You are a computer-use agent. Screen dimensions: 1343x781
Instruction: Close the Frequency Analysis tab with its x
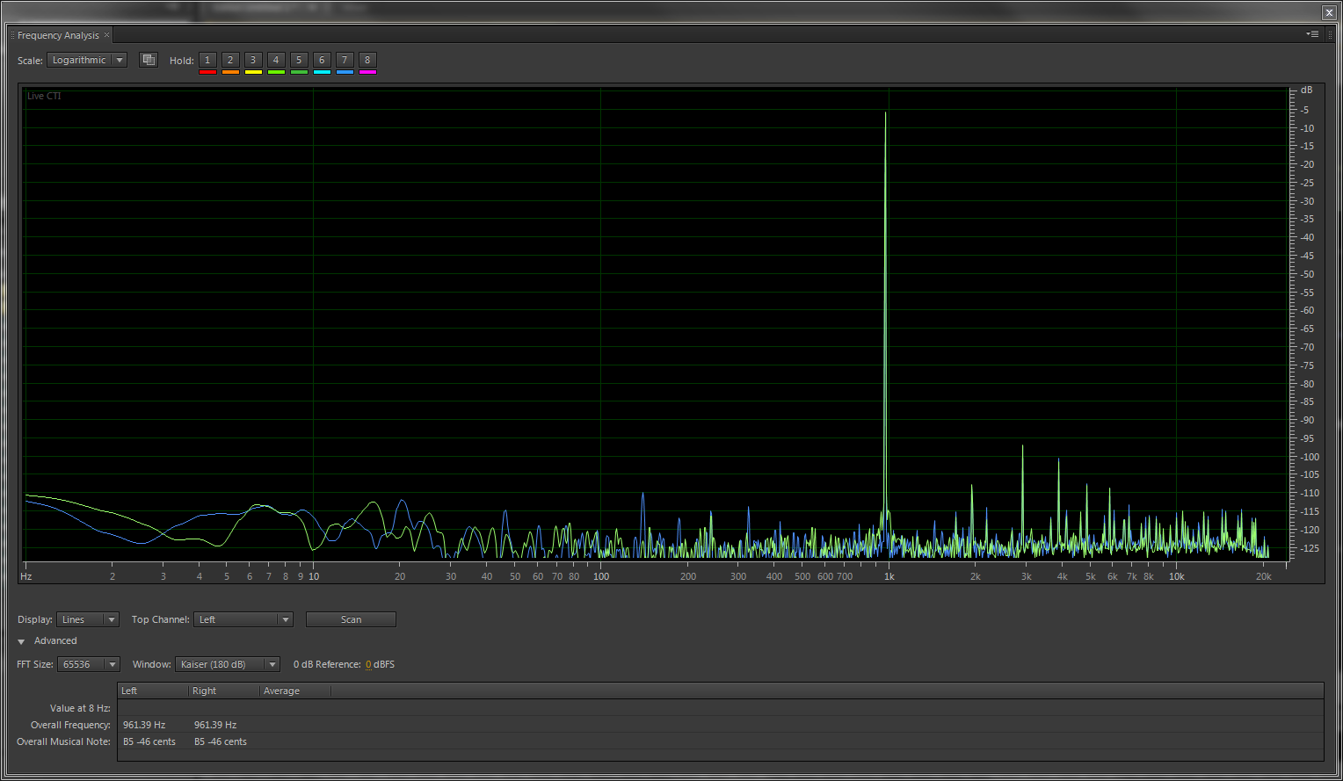click(x=107, y=35)
